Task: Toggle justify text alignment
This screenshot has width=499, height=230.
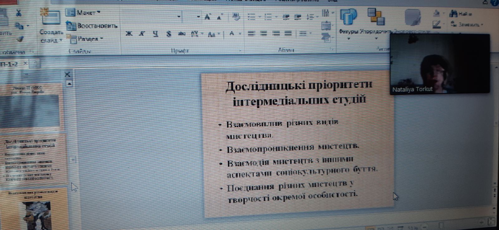Action: tap(288, 33)
